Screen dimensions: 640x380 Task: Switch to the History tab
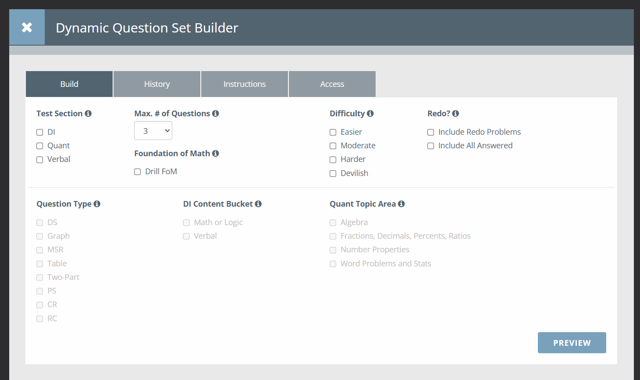[156, 84]
